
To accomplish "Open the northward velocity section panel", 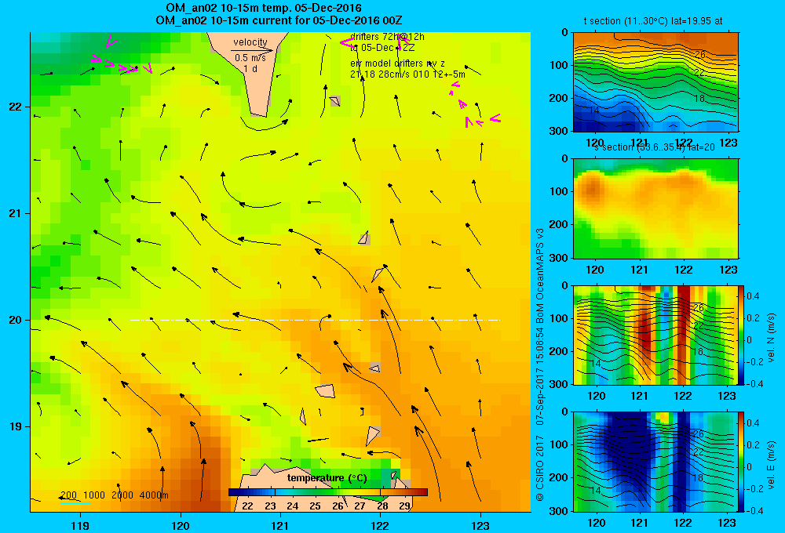I will 655,335.
